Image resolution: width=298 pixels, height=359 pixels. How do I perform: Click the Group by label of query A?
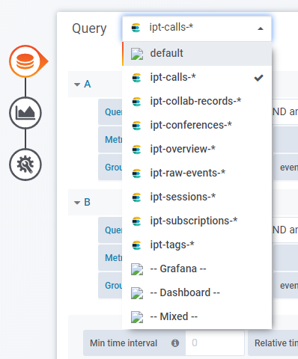110,168
